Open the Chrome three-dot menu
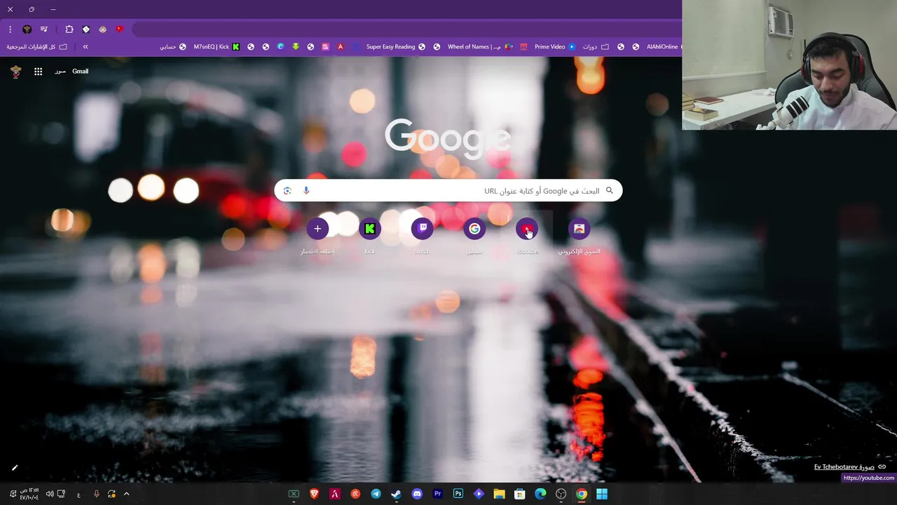This screenshot has height=505, width=897. (x=10, y=29)
